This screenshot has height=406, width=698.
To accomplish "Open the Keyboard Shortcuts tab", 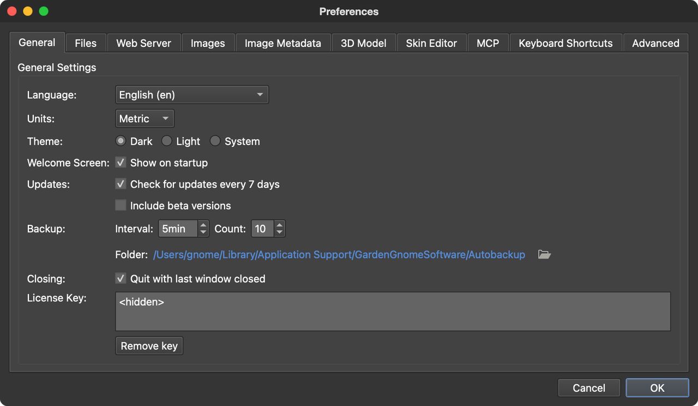I will coord(565,43).
